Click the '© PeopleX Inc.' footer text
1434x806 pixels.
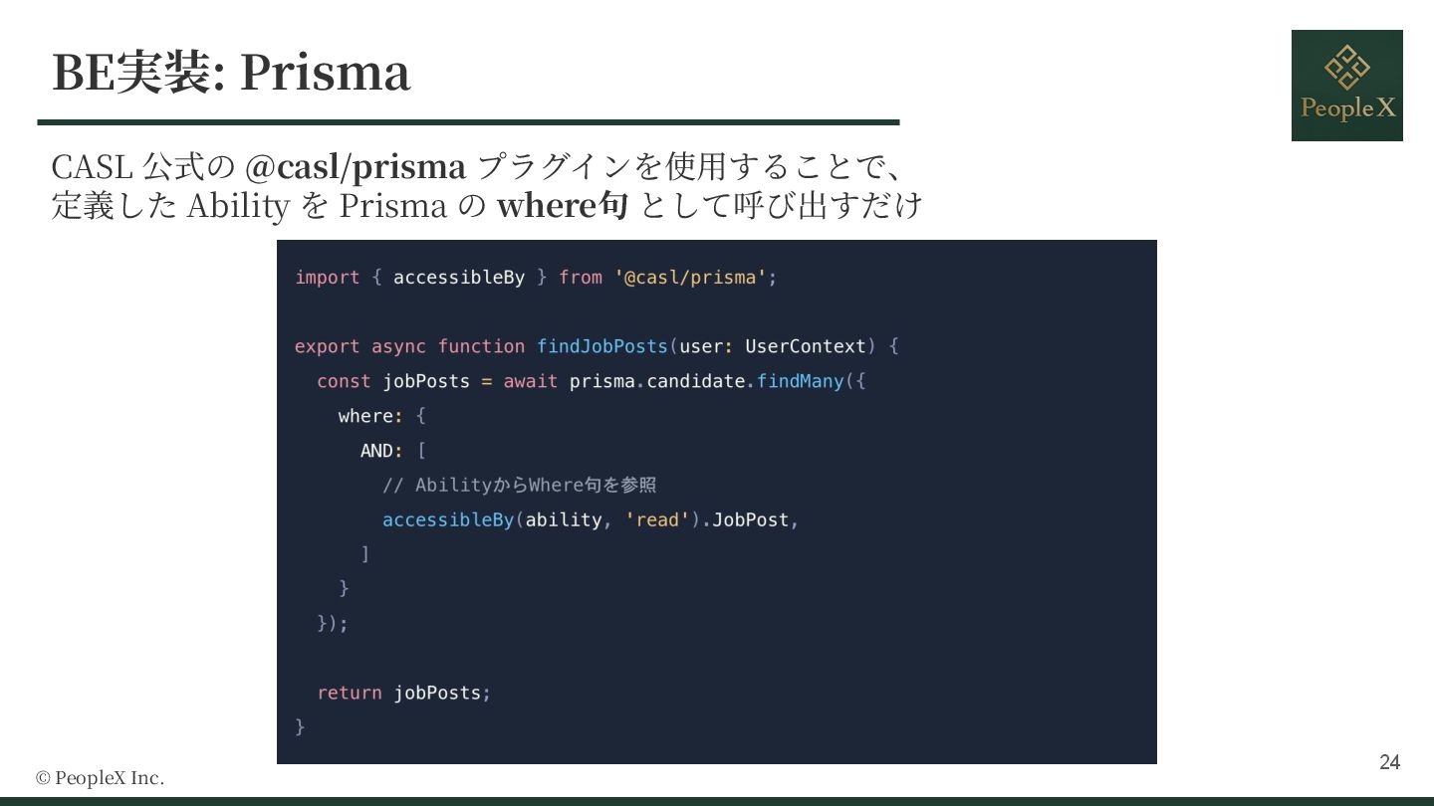coord(100,778)
